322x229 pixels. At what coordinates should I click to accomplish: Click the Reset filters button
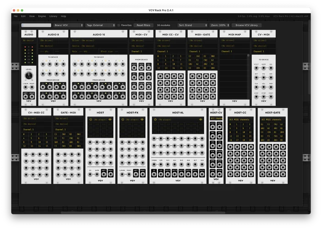click(143, 25)
